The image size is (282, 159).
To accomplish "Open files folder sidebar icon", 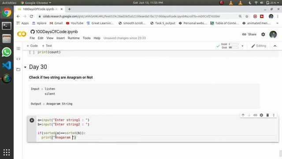I will click(x=18, y=69).
